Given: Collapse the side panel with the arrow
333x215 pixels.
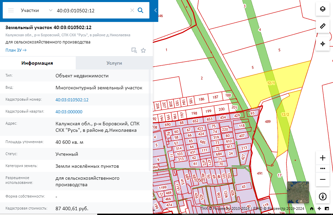Looking at the screenshot, I should [156, 10].
